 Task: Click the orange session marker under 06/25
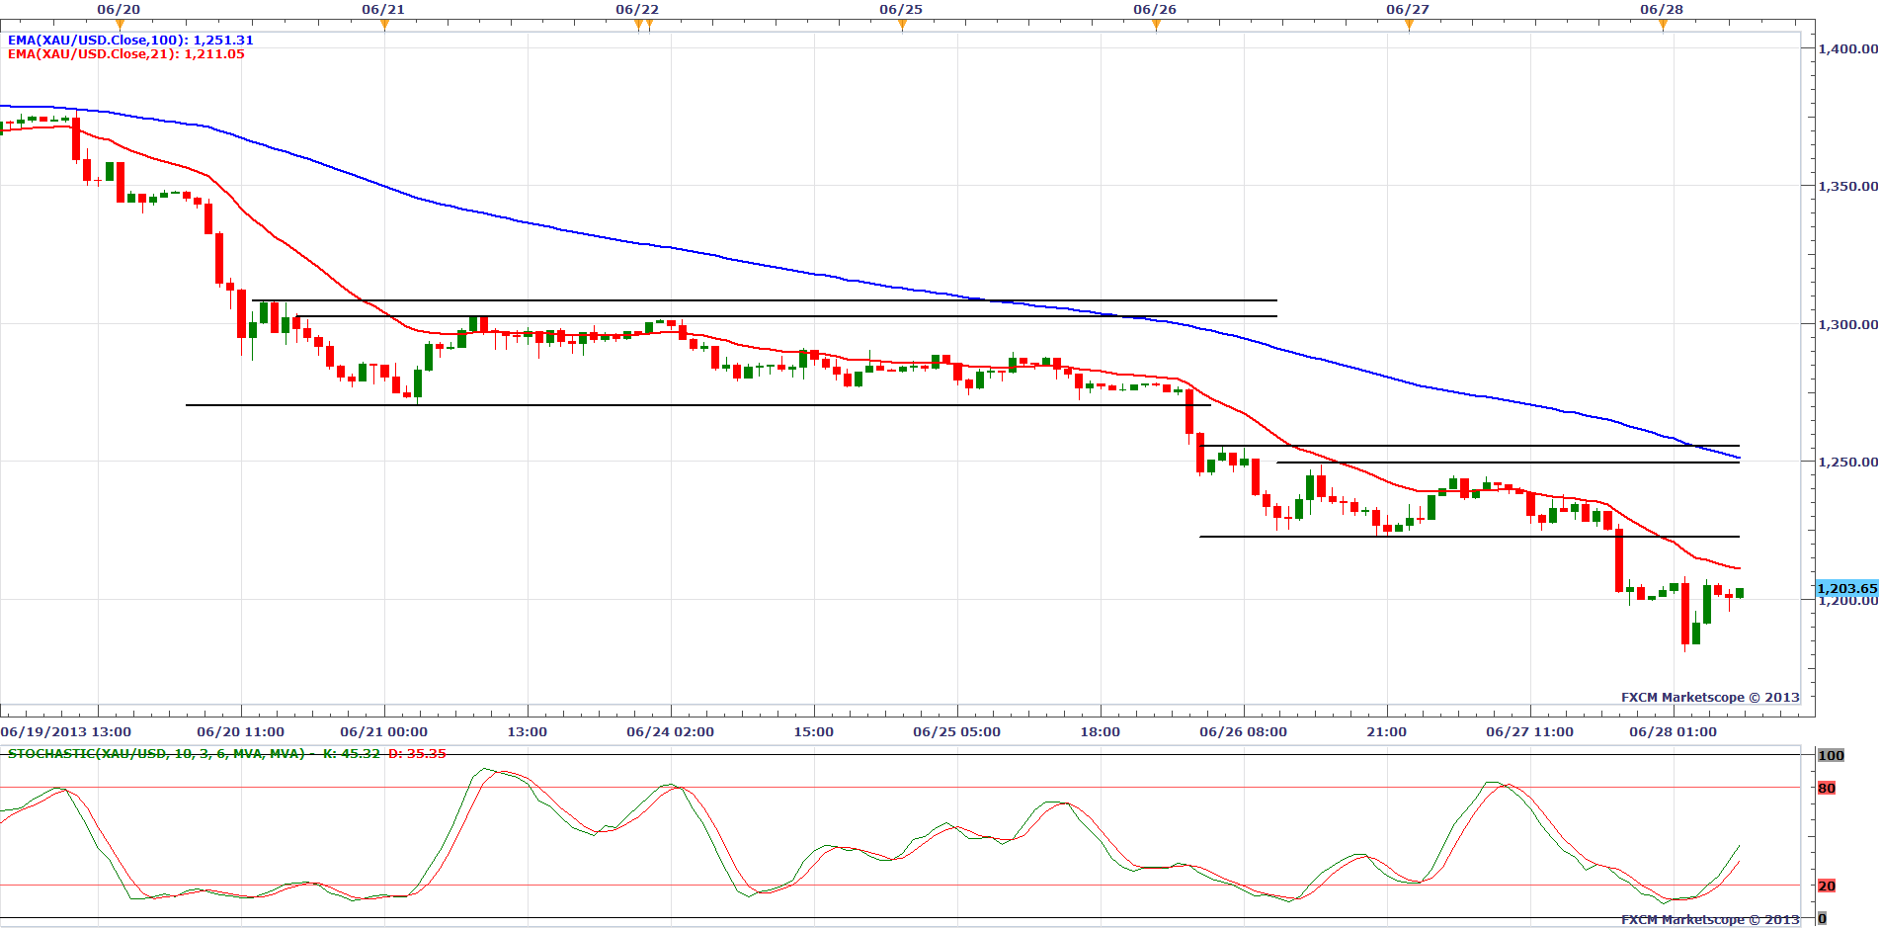point(902,25)
